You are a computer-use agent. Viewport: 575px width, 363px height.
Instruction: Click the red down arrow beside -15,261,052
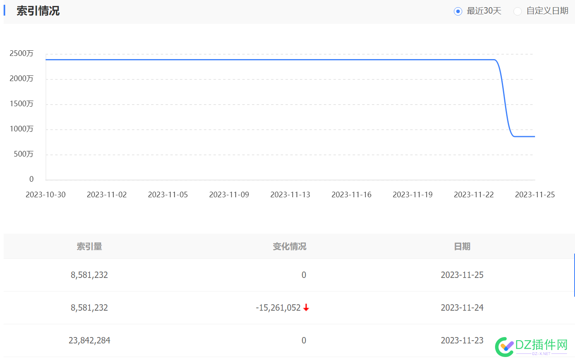[306, 307]
